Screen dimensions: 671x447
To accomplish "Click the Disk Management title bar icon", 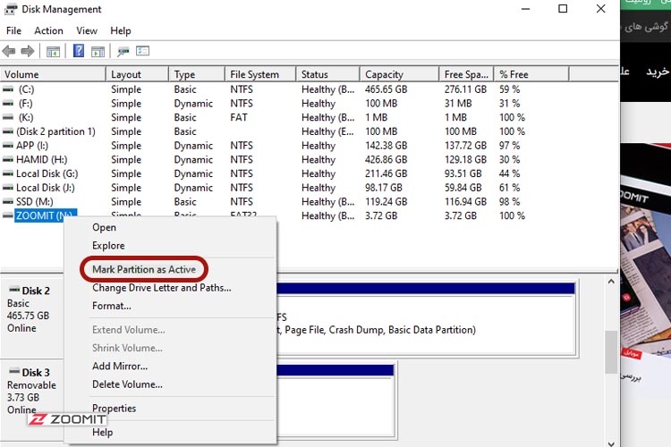I will click(x=10, y=9).
